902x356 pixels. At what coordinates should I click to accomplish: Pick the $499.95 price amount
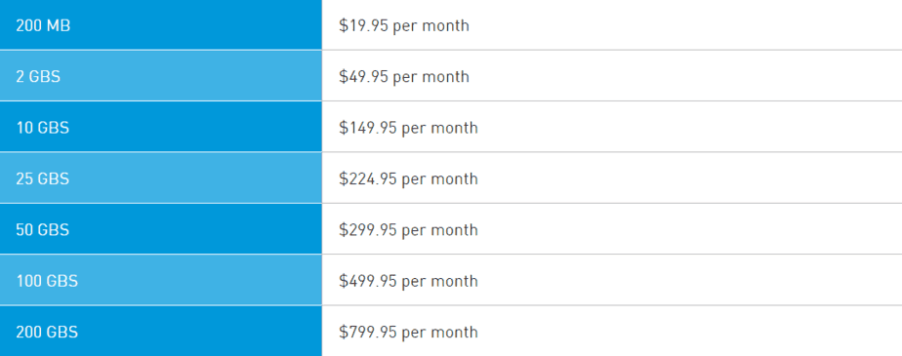tap(368, 281)
